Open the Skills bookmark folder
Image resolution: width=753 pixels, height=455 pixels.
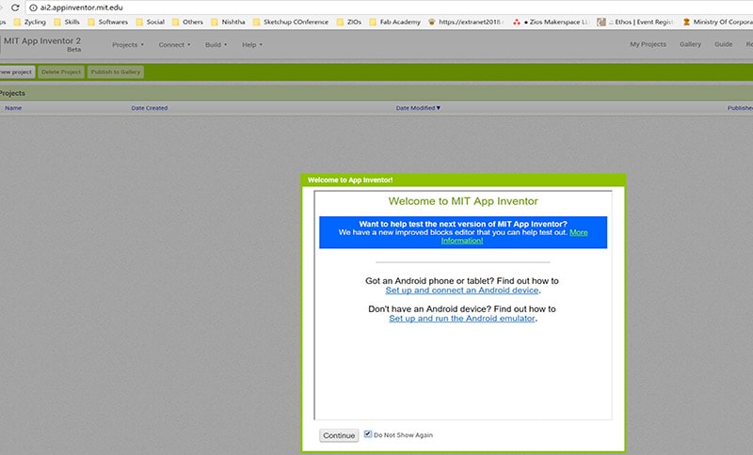pyautogui.click(x=67, y=22)
